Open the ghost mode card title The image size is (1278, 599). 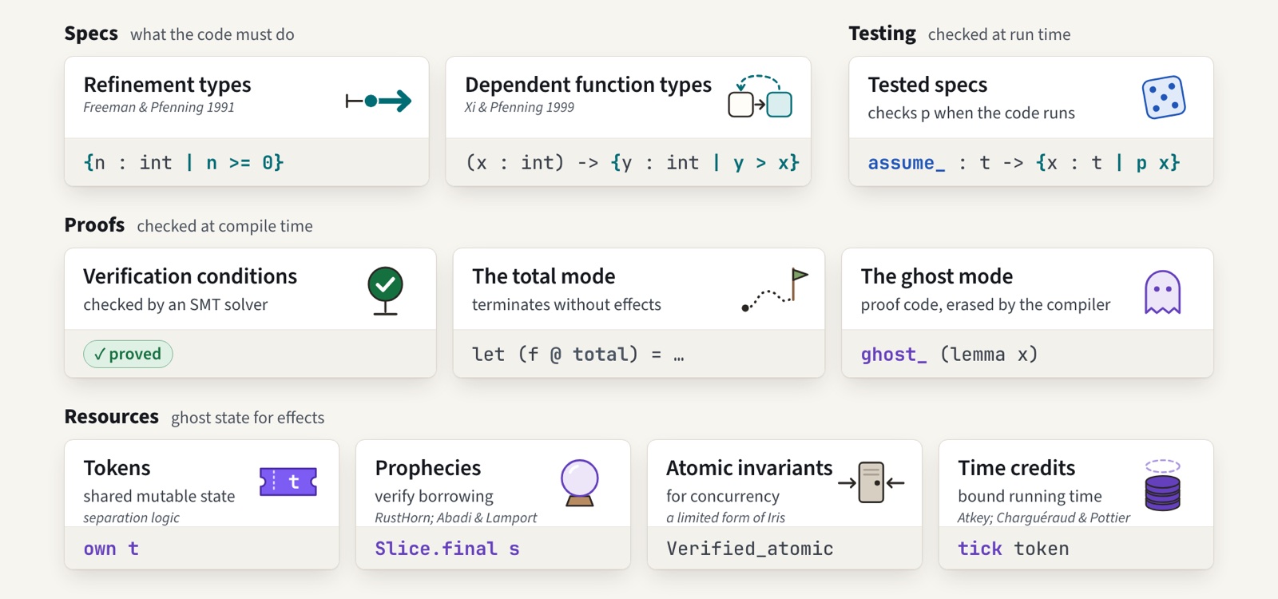click(x=937, y=276)
